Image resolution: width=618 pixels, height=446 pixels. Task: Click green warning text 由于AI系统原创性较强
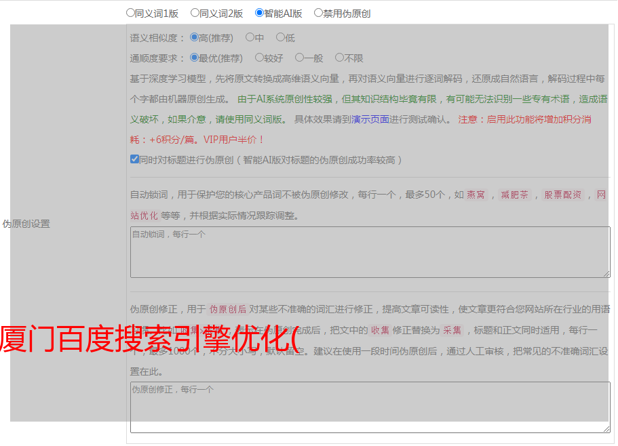click(285, 99)
